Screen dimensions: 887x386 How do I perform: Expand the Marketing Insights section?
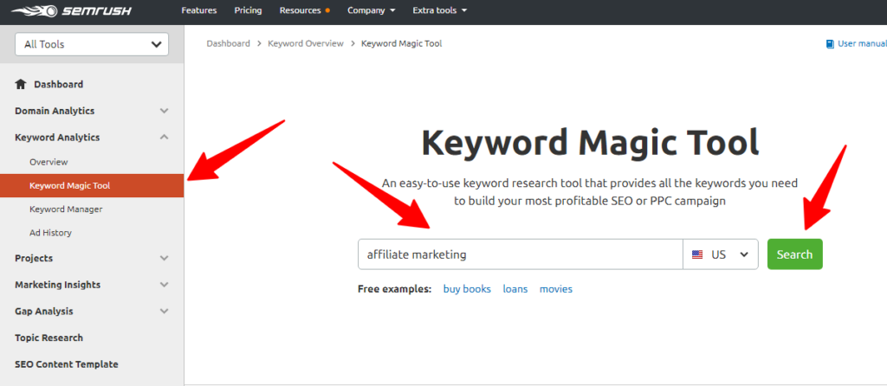(x=164, y=285)
